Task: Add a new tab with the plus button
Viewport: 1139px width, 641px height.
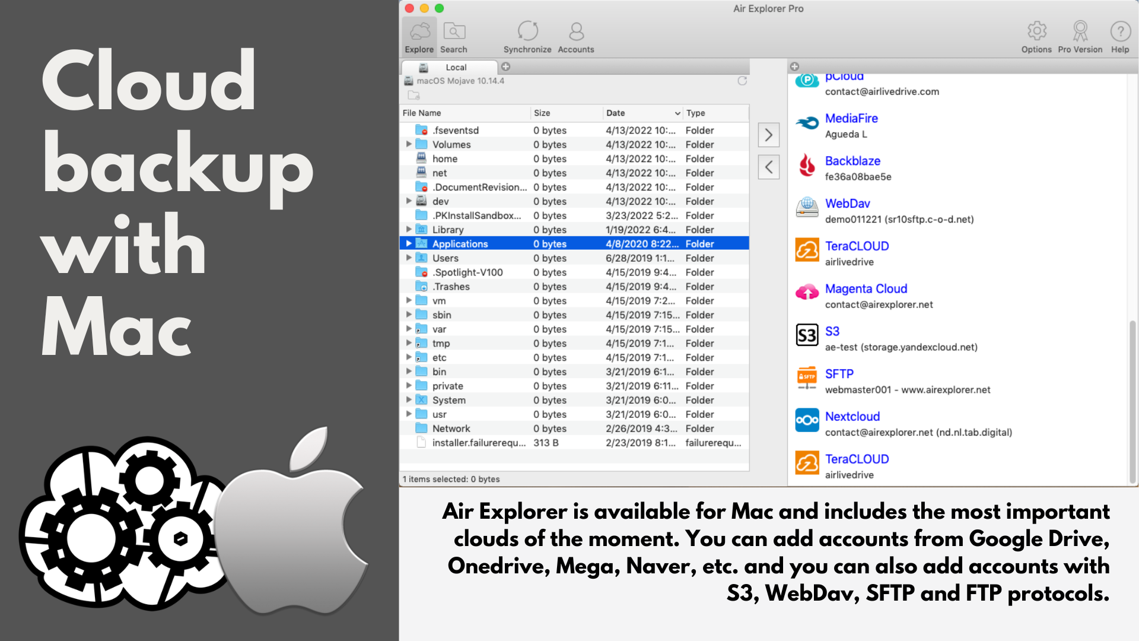Action: pos(505,66)
